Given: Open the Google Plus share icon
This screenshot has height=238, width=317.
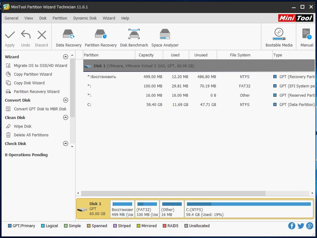Looking at the screenshot, I should (310, 226).
